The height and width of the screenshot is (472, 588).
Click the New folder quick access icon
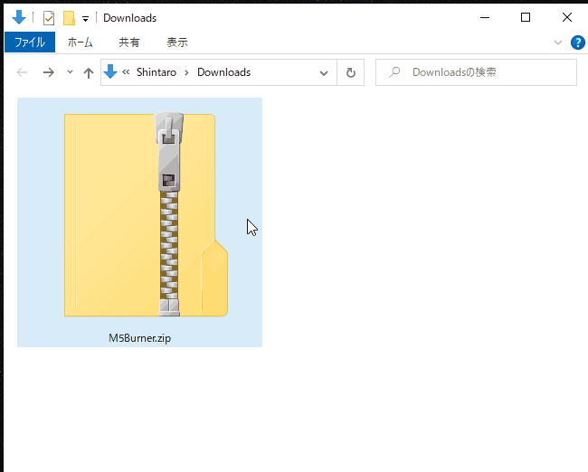(x=69, y=17)
